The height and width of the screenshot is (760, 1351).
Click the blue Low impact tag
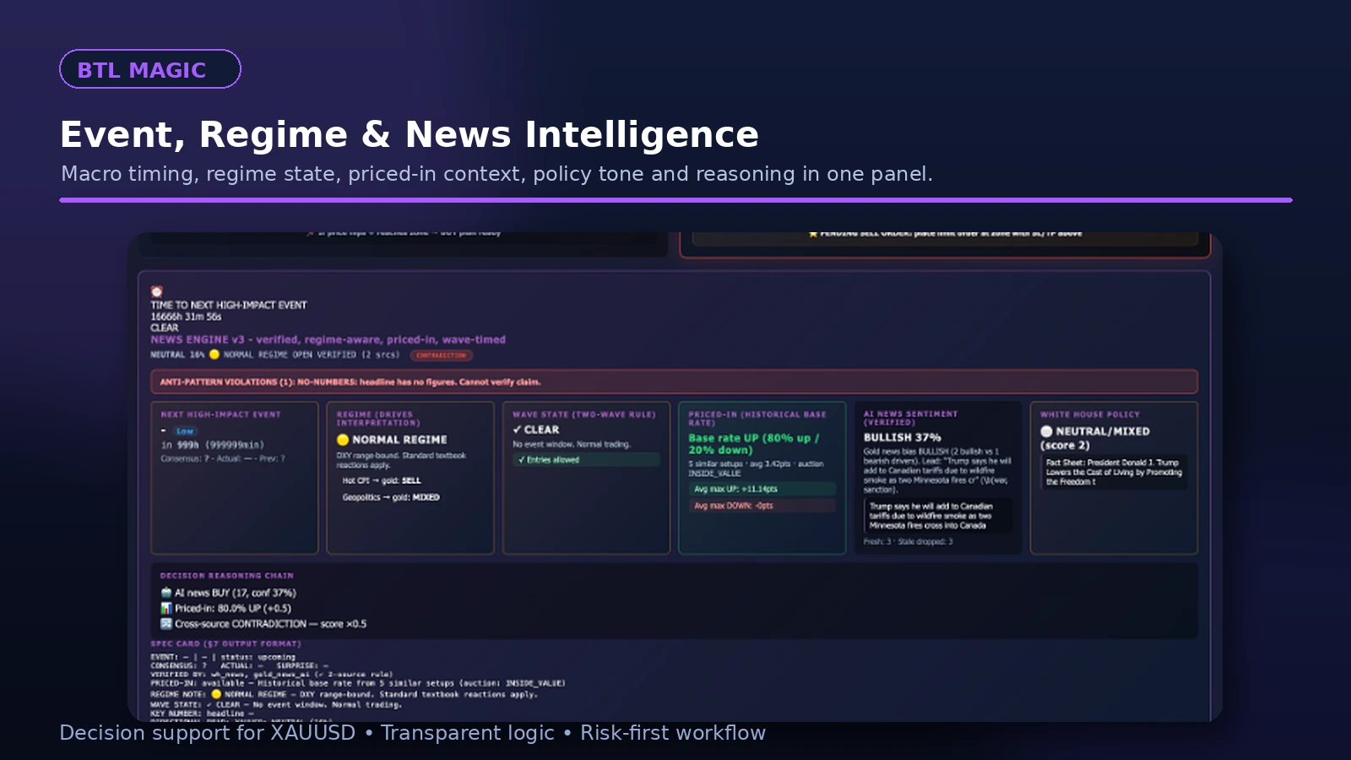pos(185,431)
